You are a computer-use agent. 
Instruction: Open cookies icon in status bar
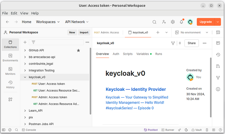(x=186, y=130)
